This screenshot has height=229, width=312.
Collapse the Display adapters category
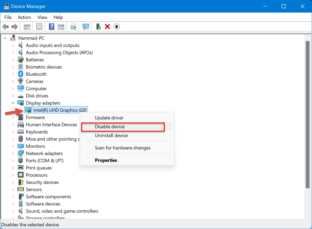(x=13, y=103)
